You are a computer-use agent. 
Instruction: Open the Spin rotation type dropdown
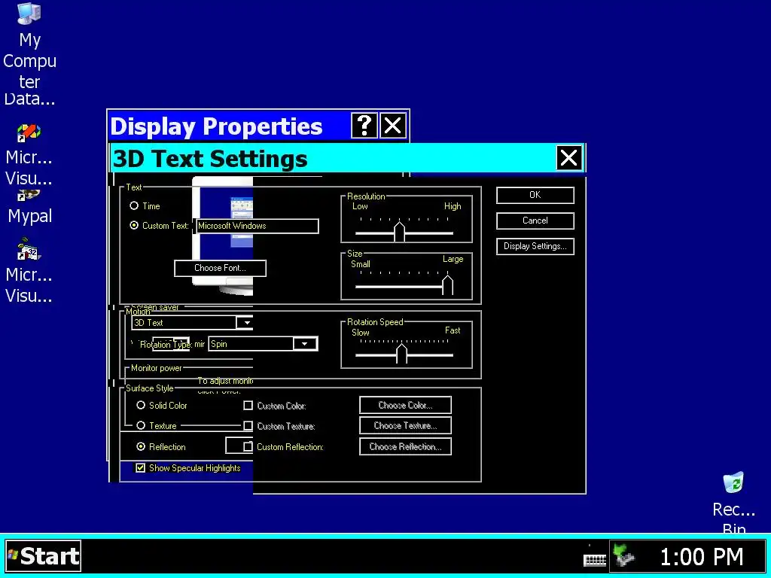pos(305,344)
